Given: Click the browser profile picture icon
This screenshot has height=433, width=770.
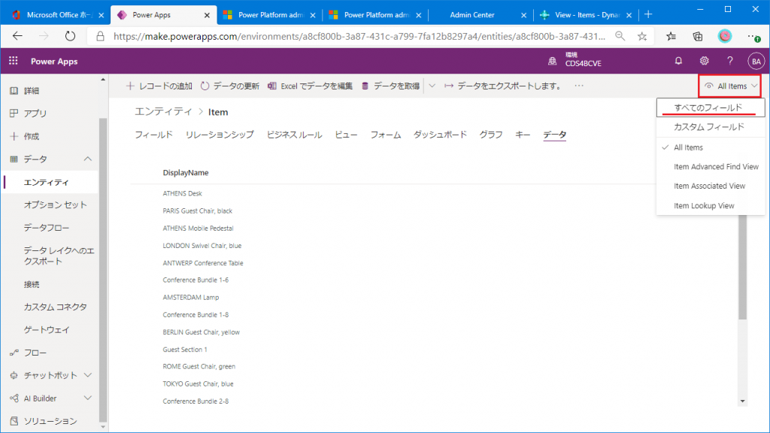Looking at the screenshot, I should tap(725, 36).
